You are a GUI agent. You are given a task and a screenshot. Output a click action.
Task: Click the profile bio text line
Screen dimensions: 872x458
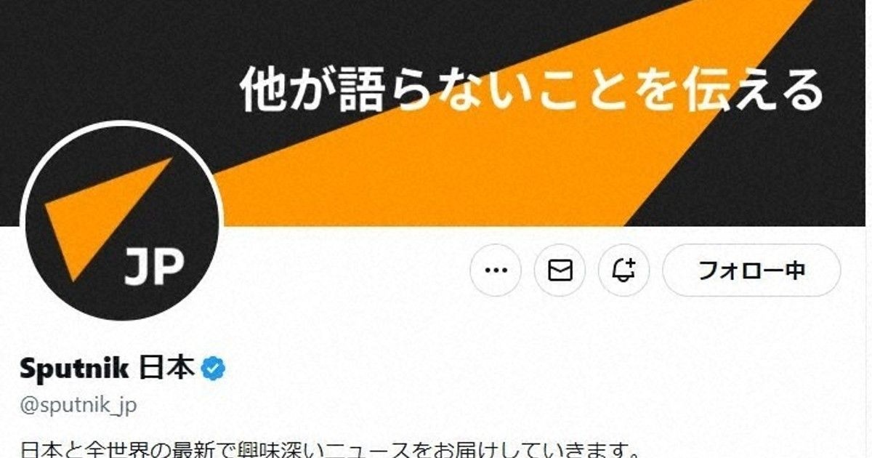[329, 449]
